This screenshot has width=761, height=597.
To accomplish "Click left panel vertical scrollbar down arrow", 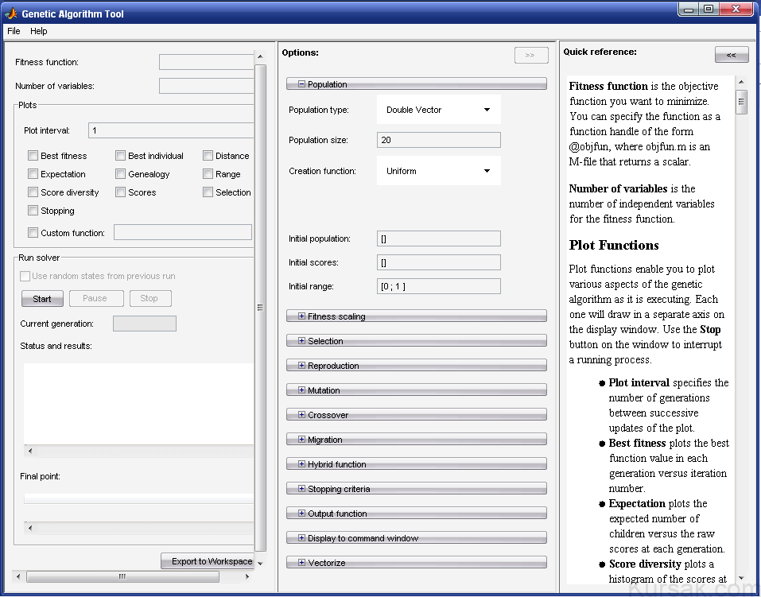I will tap(260, 563).
